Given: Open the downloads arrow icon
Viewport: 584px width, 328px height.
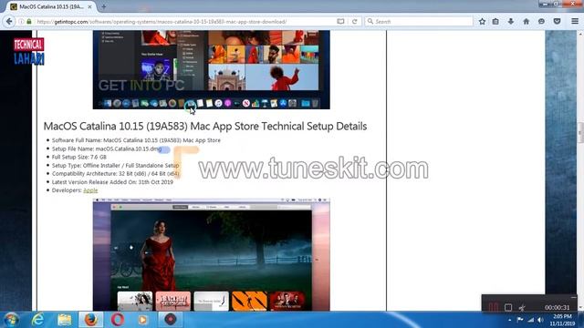Looking at the screenshot, I should click(511, 22).
